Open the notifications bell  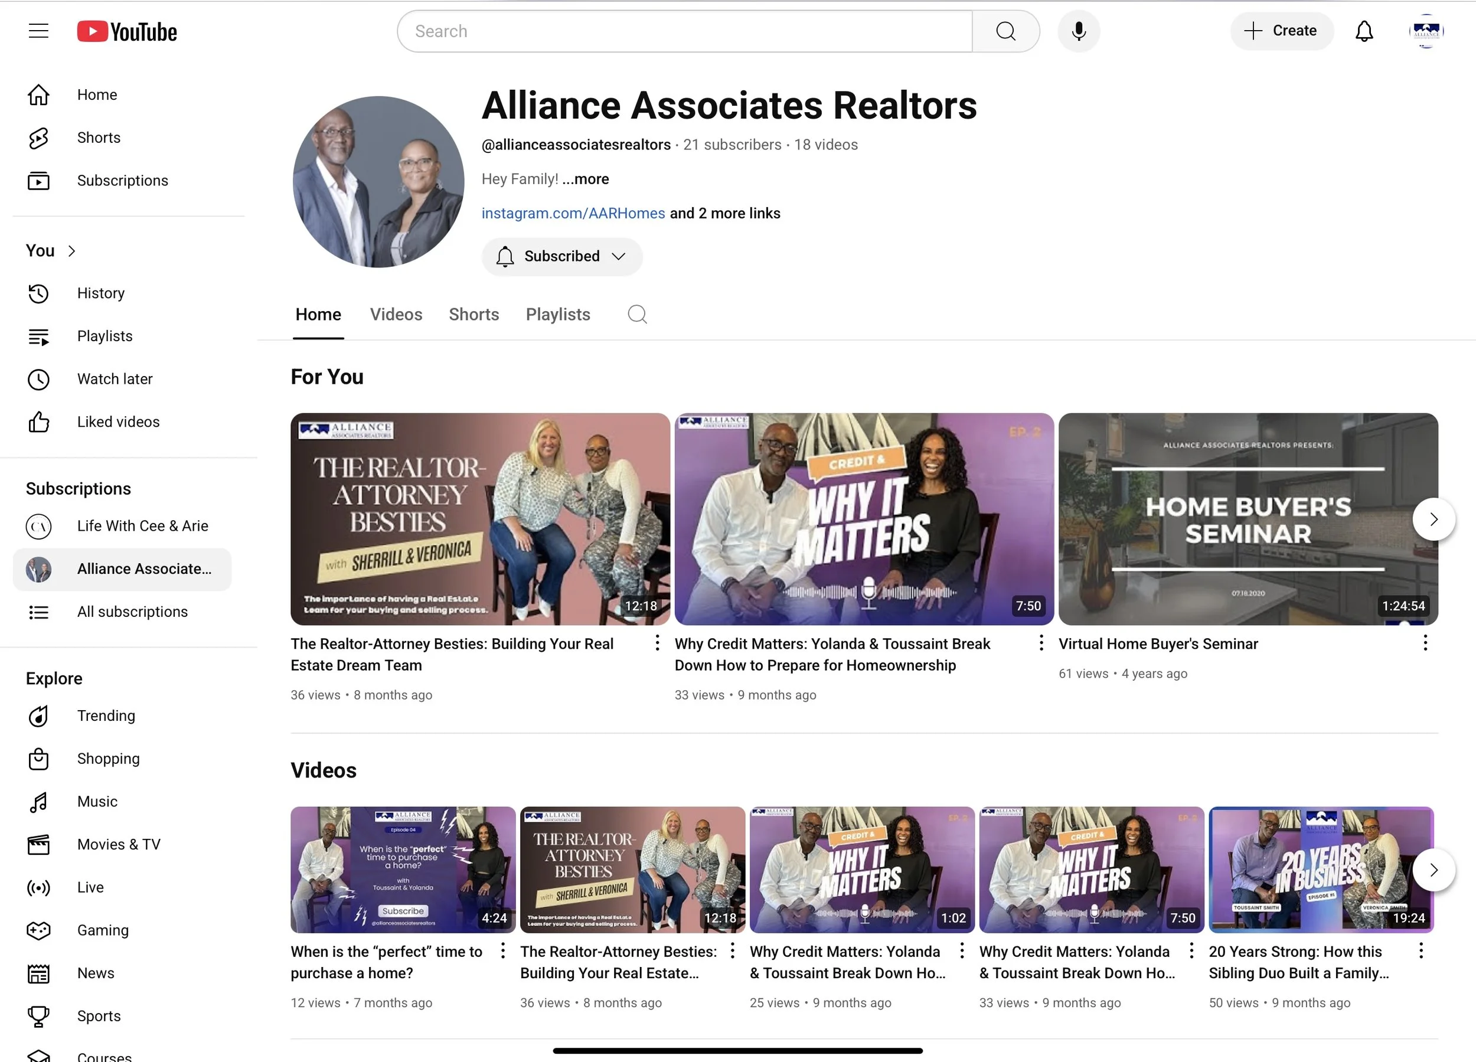1364,31
